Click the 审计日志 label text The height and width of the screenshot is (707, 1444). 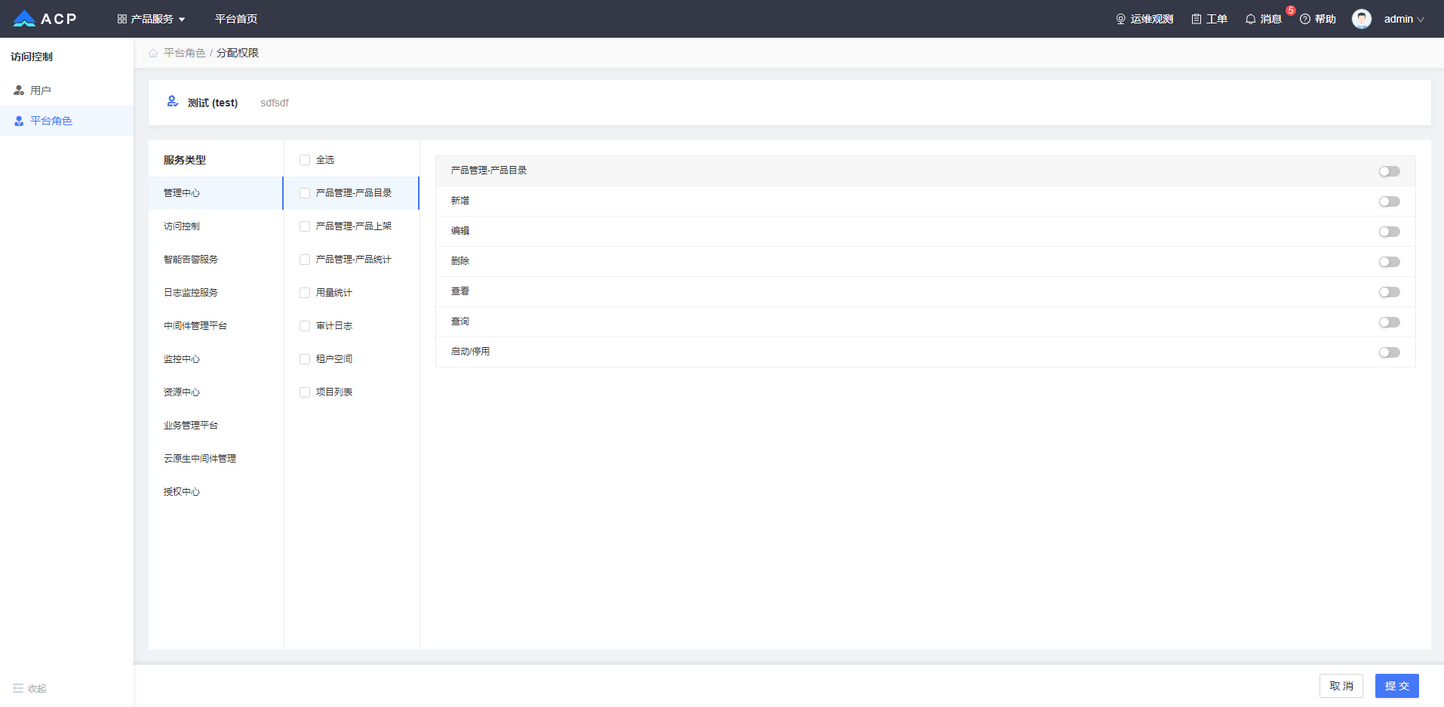point(334,326)
